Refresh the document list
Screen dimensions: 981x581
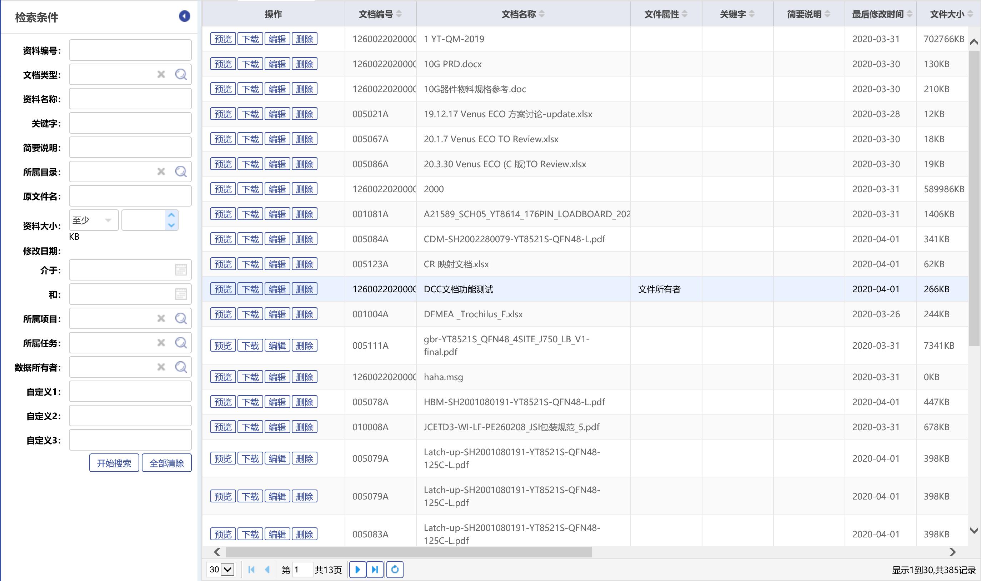click(395, 569)
